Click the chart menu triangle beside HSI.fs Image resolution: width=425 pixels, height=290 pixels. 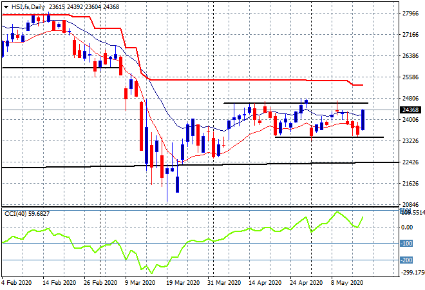[6, 7]
